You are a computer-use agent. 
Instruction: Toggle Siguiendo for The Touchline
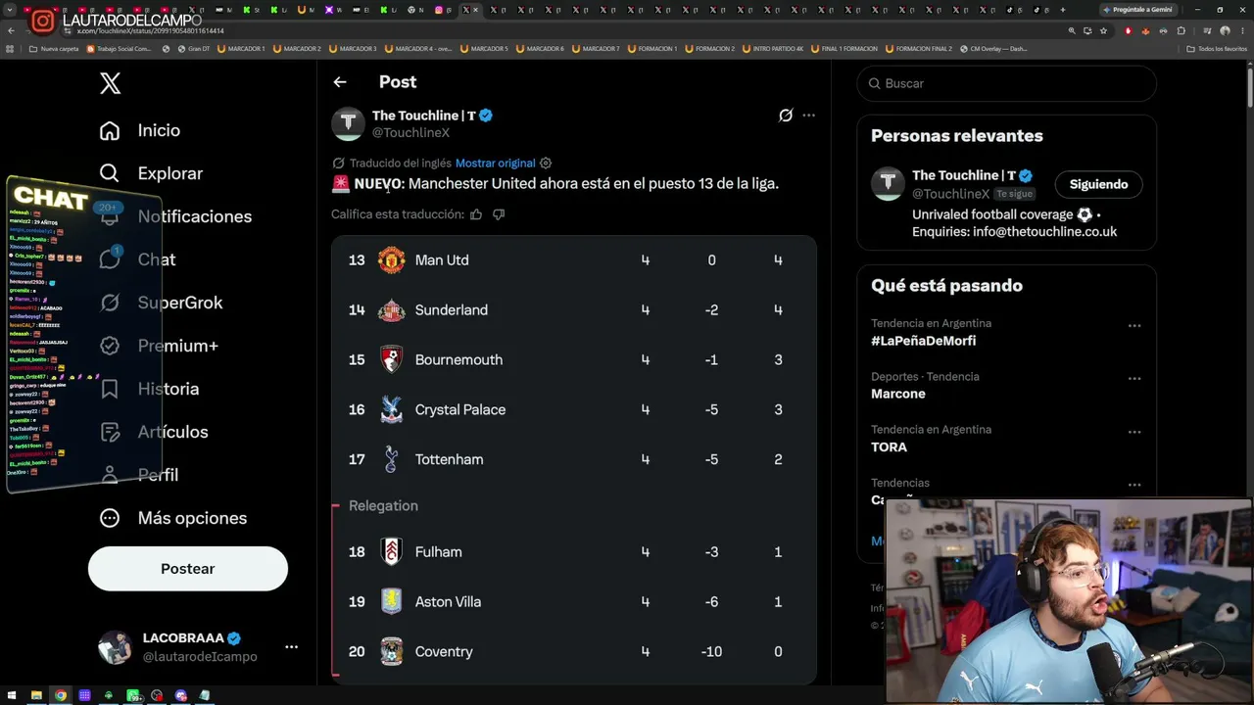tap(1098, 184)
